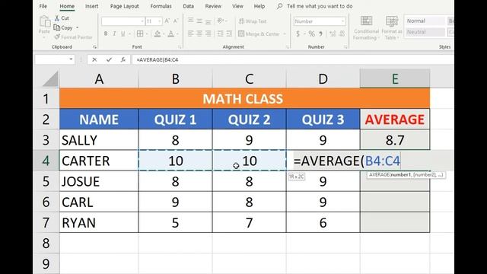
Task: Toggle Align Left
Action: click(191, 33)
